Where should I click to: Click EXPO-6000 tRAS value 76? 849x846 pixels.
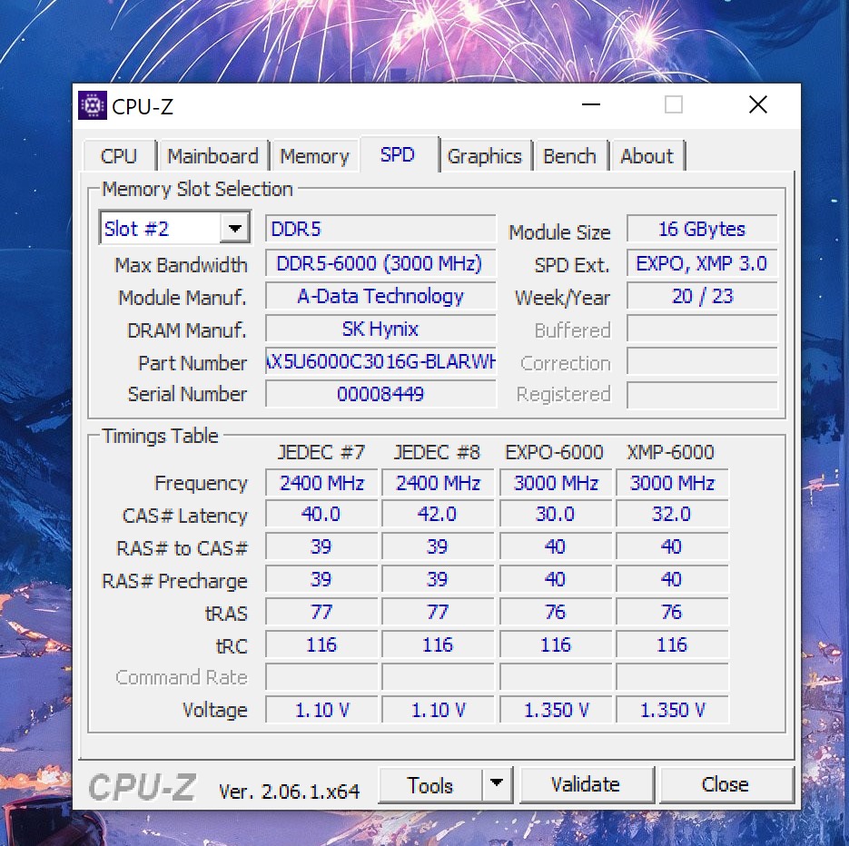click(556, 612)
